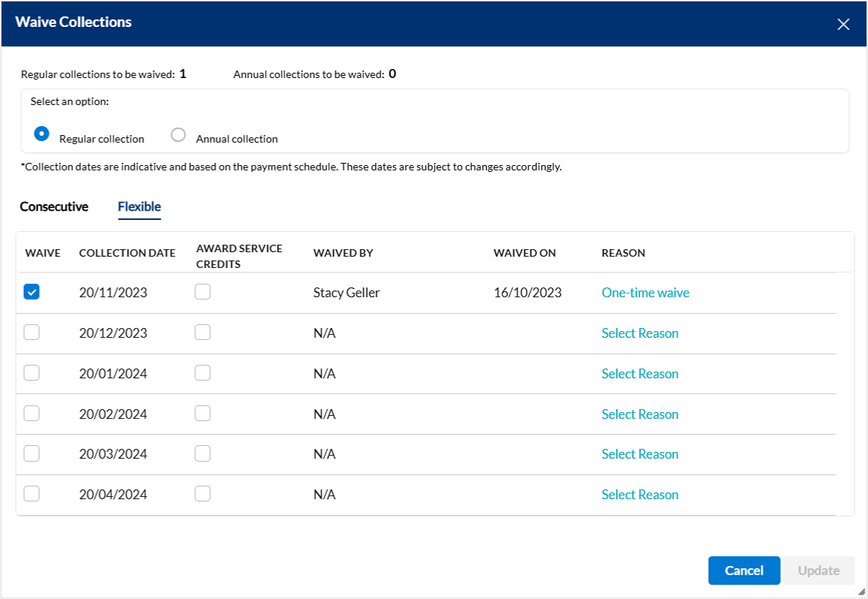Viewport: 868px width, 599px height.
Task: Click Select Reason for 20/12/2023
Action: pyautogui.click(x=640, y=333)
